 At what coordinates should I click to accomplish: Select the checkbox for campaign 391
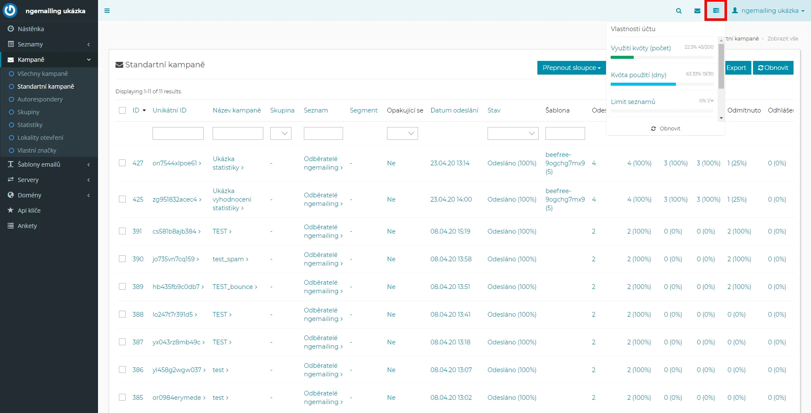[122, 231]
